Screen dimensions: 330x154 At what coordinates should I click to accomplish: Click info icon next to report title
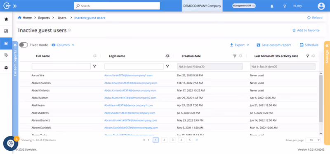click(69, 30)
